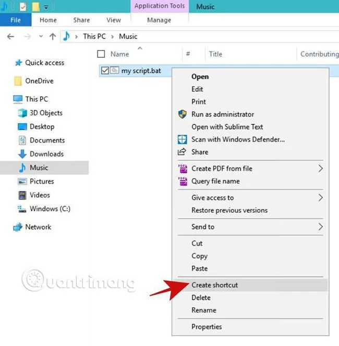339x346 pixels.
Task: Open Windows (C:) drive in sidebar
Action: tap(50, 209)
